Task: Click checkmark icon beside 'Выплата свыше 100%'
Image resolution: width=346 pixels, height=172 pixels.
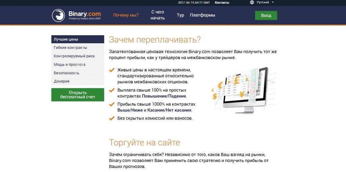Action: [x=112, y=90]
